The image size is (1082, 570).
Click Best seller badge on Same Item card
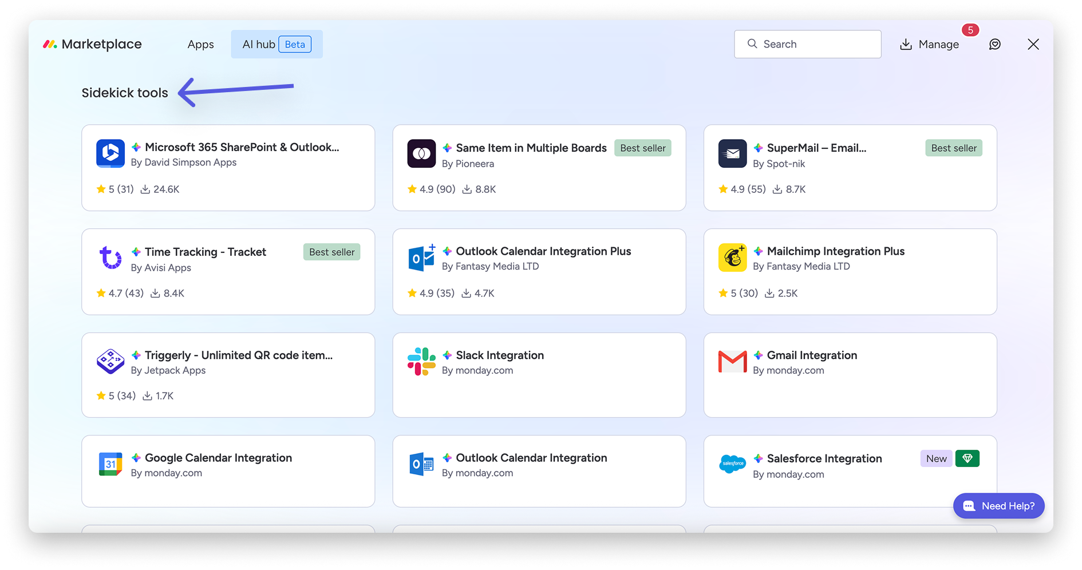(x=643, y=148)
